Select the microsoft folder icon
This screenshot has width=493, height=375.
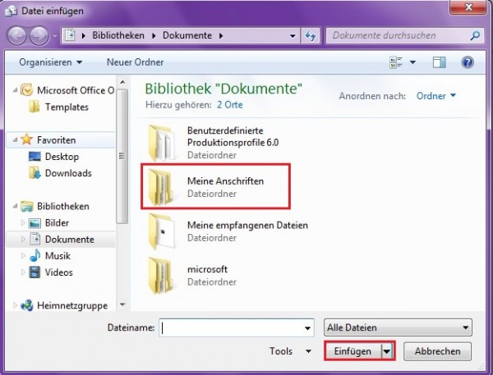pos(161,276)
